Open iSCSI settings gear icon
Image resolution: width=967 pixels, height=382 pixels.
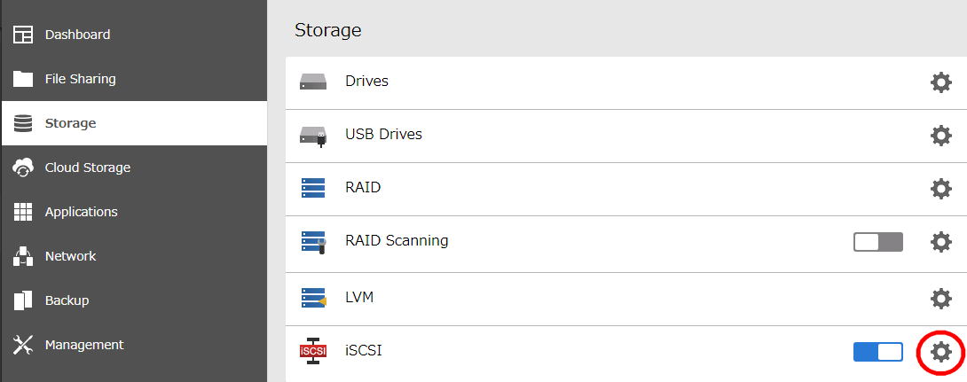coord(940,352)
